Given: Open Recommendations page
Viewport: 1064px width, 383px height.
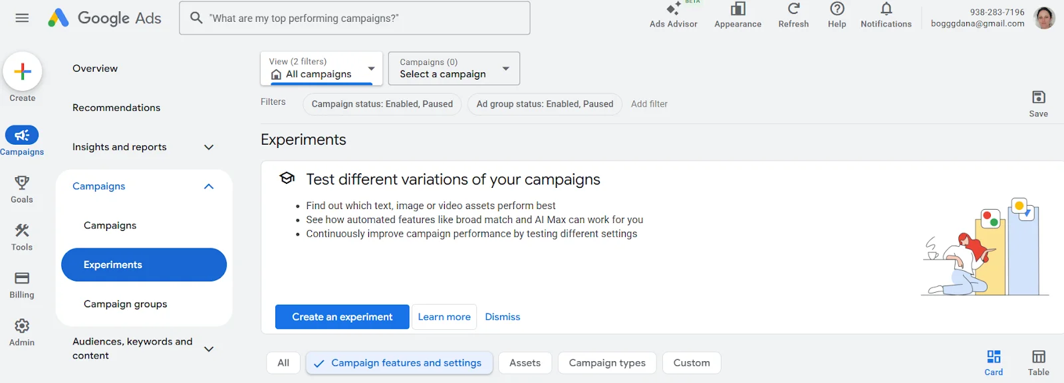Looking at the screenshot, I should (x=116, y=108).
